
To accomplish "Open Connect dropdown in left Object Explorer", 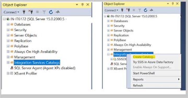I will (x=11, y=12).
